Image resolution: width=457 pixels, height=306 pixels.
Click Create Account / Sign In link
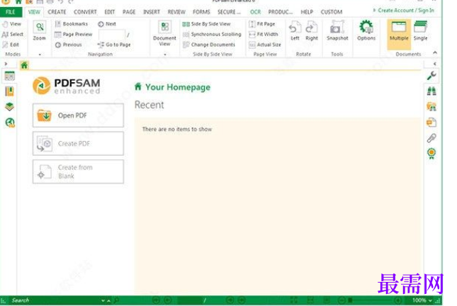pyautogui.click(x=406, y=11)
